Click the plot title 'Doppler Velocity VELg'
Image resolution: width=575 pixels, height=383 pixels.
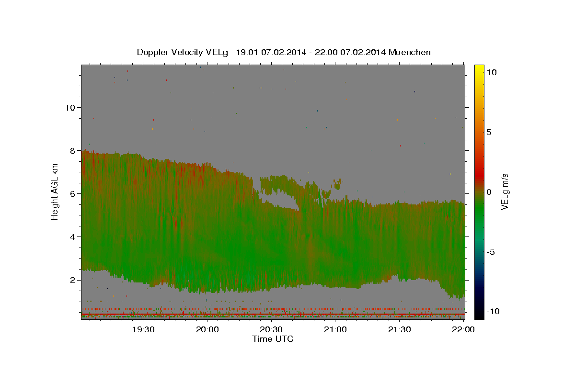(183, 52)
